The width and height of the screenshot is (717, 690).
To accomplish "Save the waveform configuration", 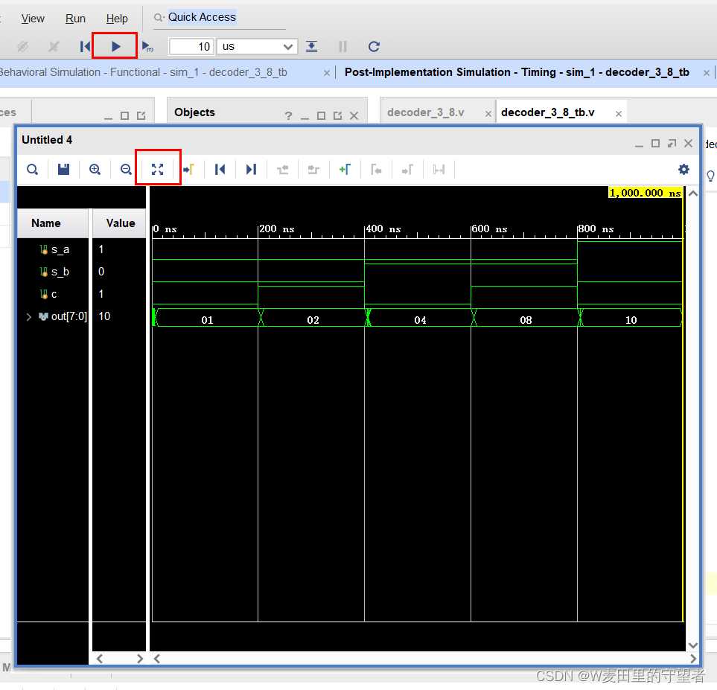I will coord(63,170).
